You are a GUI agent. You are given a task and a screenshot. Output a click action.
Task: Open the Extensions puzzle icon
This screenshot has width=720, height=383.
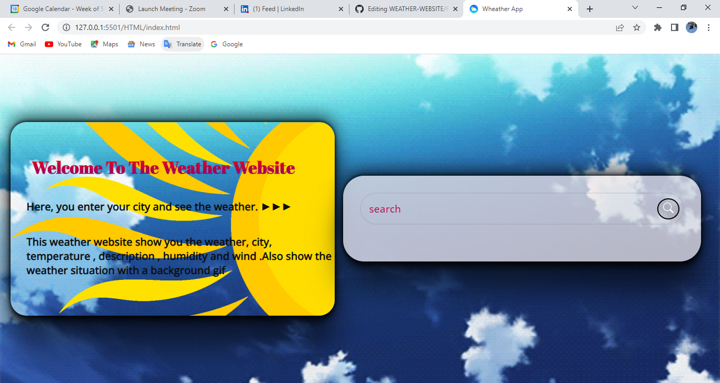click(658, 27)
